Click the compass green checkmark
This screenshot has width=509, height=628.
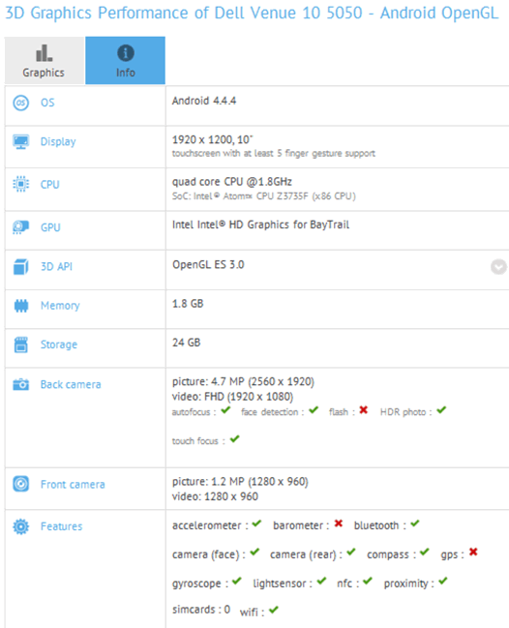coord(425,553)
